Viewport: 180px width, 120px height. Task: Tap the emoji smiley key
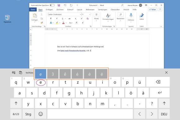41,114
